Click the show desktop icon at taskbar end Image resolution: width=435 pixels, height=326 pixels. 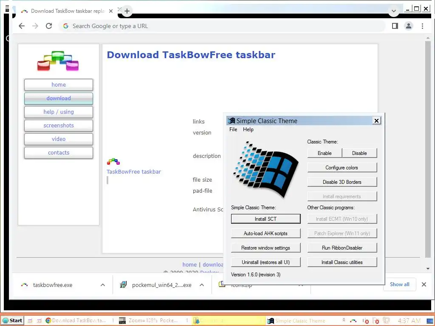coord(430,321)
